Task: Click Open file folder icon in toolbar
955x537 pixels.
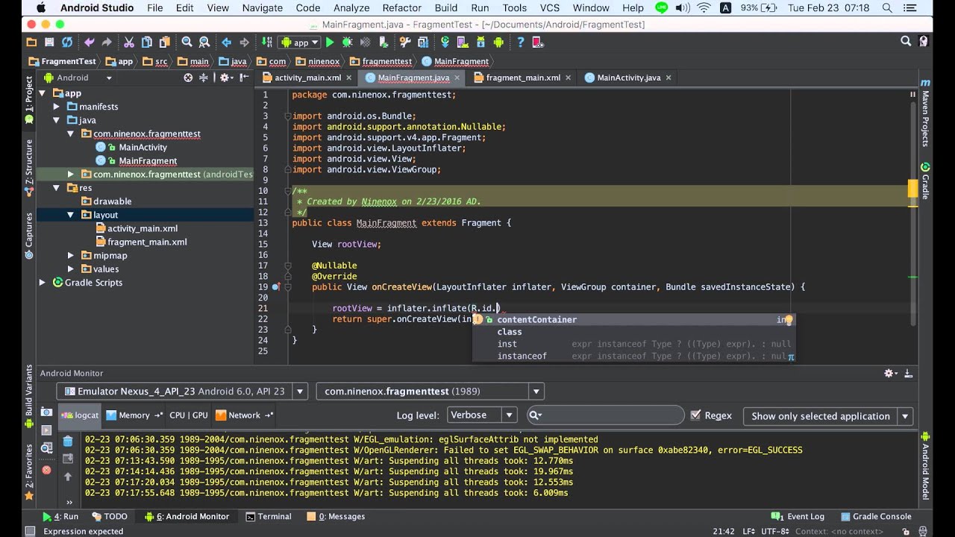Action: (x=31, y=43)
